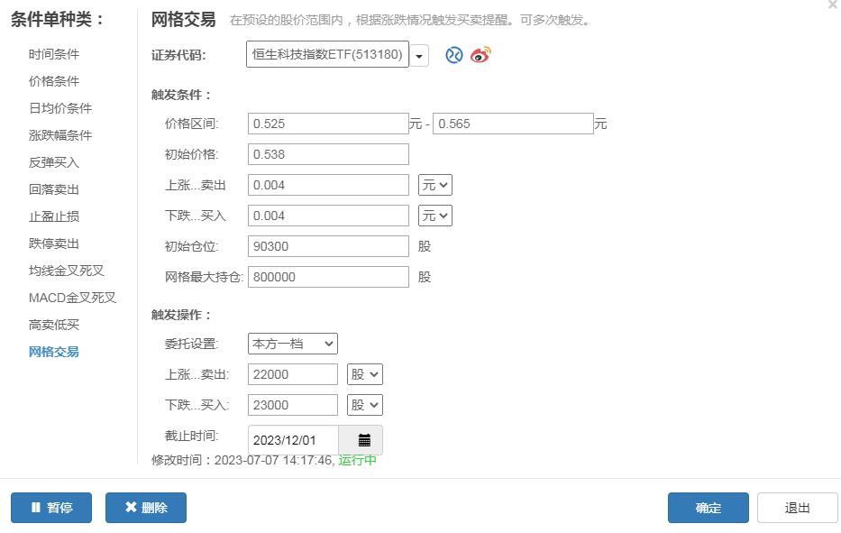
Task: Confirm settings with the 确定 button
Action: (708, 508)
